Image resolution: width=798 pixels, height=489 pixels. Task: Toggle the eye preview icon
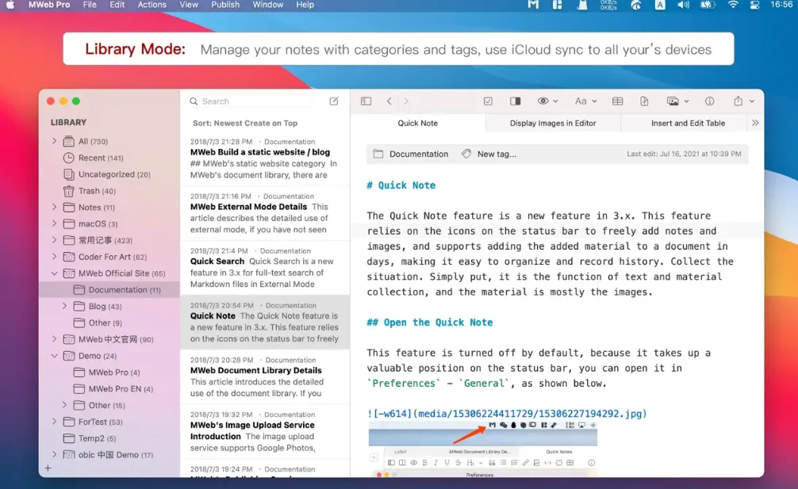click(x=543, y=101)
